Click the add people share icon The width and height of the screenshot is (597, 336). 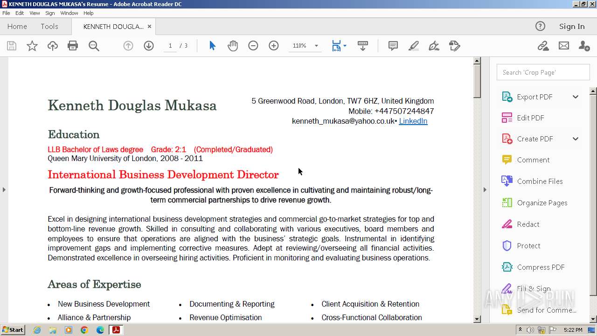(584, 46)
